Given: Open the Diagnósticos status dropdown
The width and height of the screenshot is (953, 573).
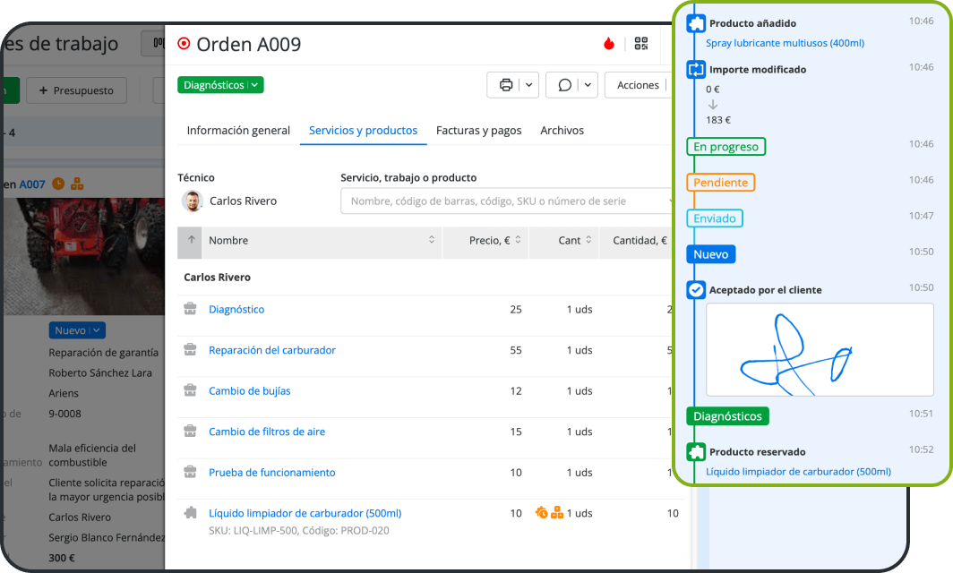Looking at the screenshot, I should pyautogui.click(x=220, y=85).
